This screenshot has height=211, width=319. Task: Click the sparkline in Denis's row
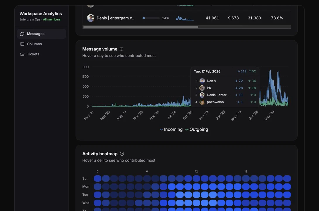point(185,18)
